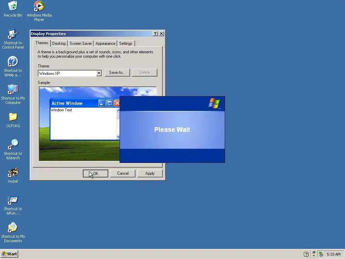Select Shortcut to My Documents icon

coord(13,233)
